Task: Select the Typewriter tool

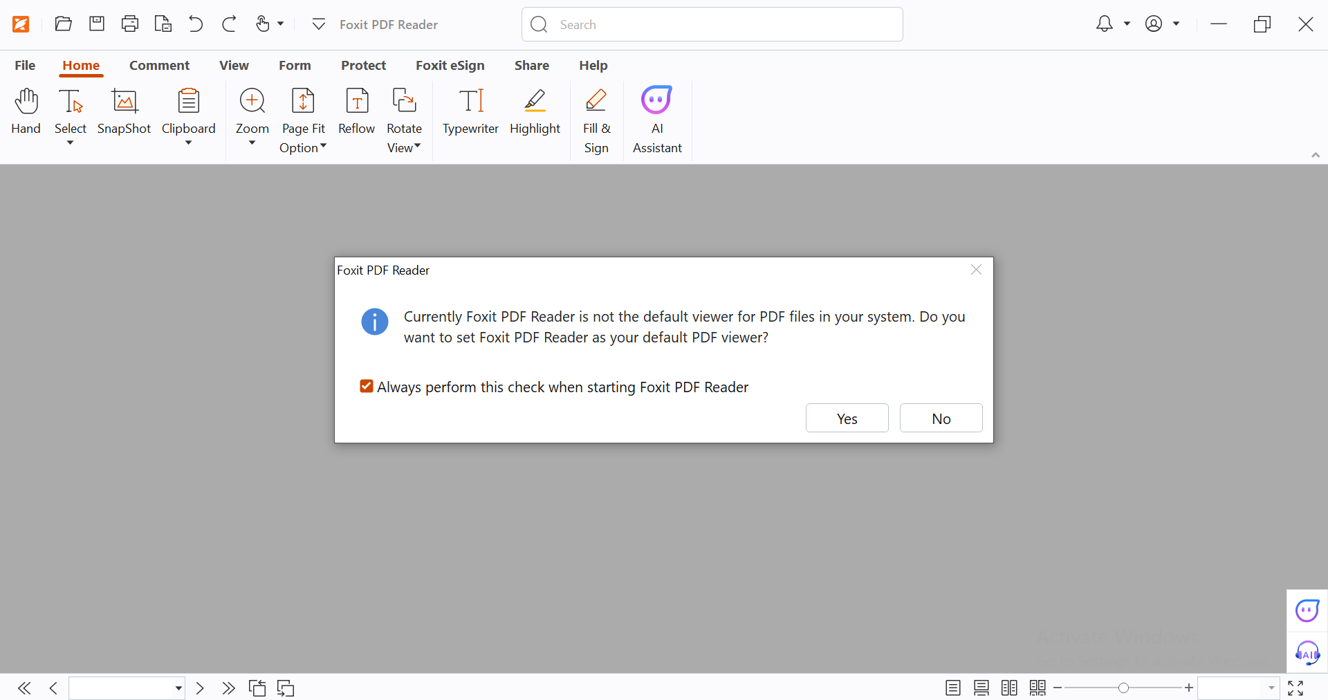Action: [471, 111]
